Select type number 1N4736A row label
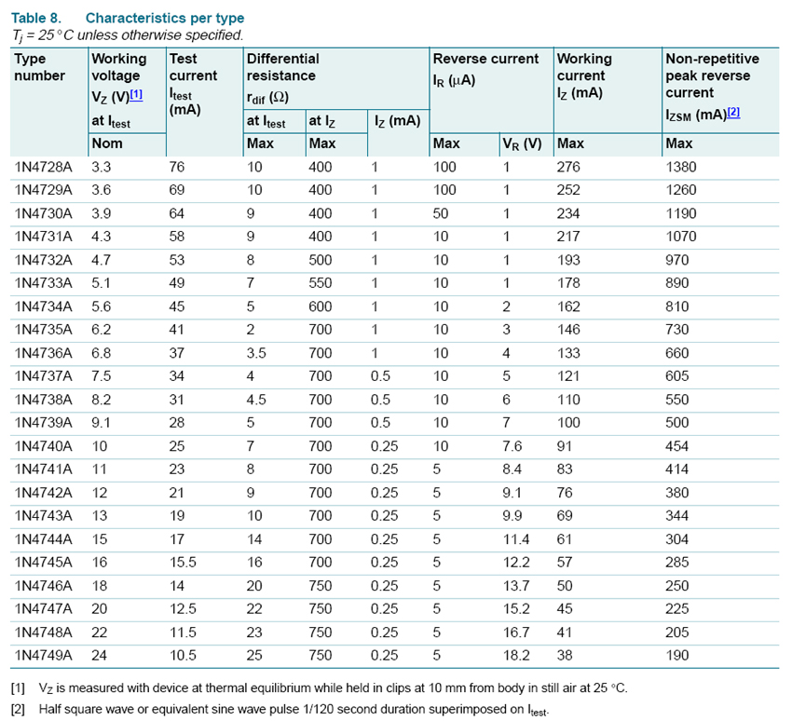 pyautogui.click(x=42, y=353)
